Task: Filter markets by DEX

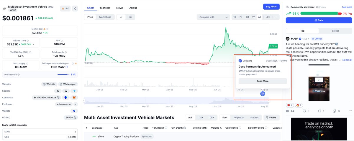Action: [212, 117]
